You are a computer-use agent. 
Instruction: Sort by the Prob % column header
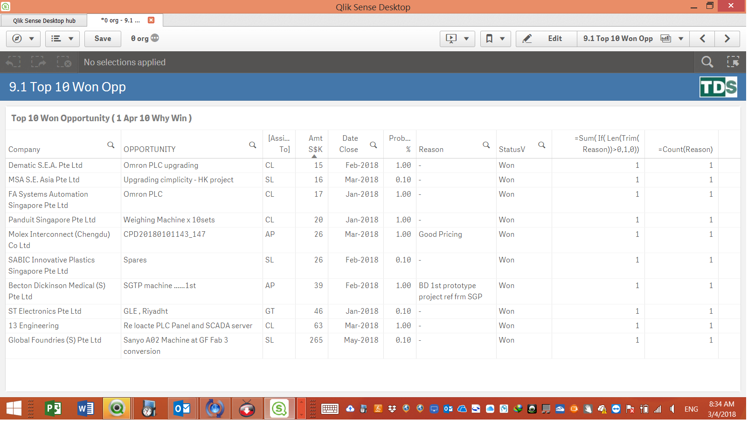400,144
